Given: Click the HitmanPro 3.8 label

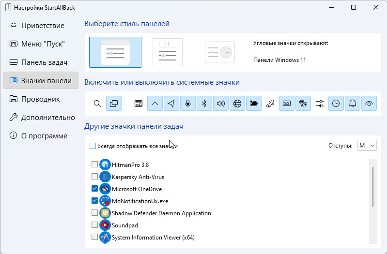Looking at the screenshot, I should (x=130, y=164).
